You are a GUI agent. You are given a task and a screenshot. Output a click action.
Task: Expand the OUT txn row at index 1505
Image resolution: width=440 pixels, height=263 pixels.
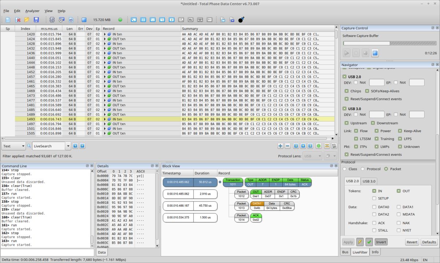tap(105, 134)
